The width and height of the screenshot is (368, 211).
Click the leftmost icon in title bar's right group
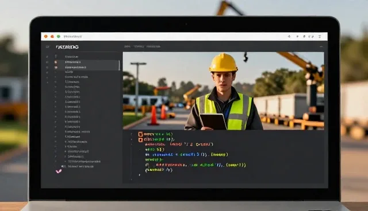click(x=289, y=37)
